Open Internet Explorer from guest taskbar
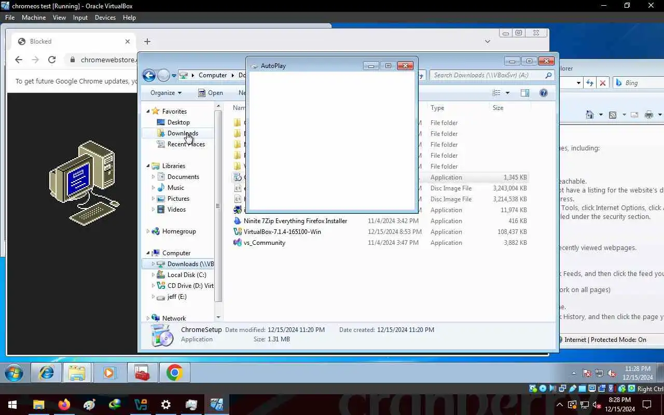Image resolution: width=664 pixels, height=415 pixels. click(x=46, y=373)
